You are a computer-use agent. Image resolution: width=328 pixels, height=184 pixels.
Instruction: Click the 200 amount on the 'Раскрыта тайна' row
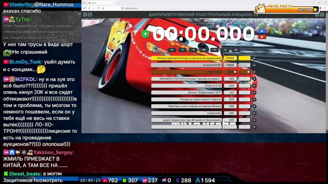pyautogui.click(x=230, y=99)
